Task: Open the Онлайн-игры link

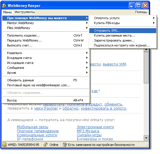Action: 89,135
